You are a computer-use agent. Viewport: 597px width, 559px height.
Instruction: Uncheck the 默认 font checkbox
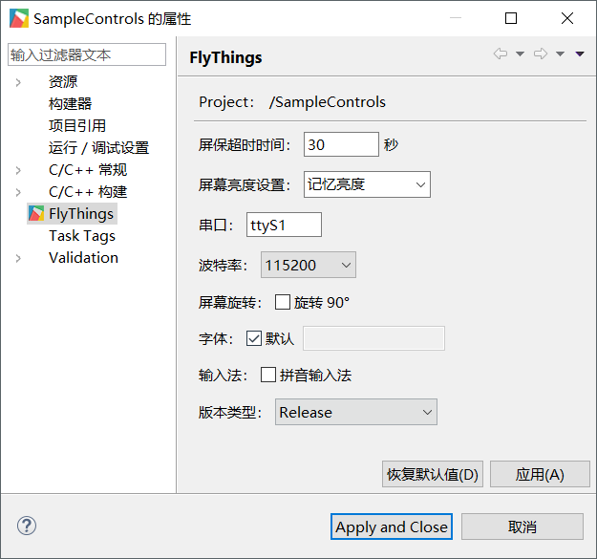pos(254,338)
